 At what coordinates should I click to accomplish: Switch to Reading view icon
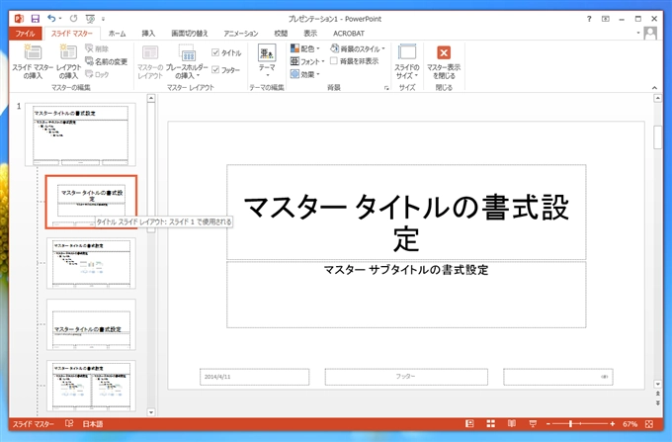point(512,424)
